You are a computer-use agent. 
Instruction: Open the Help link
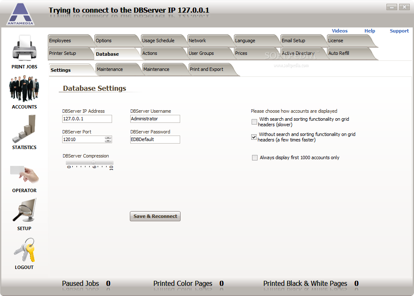(370, 31)
